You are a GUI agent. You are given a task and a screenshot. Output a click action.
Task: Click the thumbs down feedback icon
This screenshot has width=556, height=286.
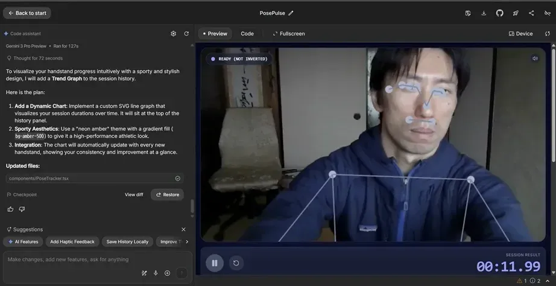click(x=22, y=209)
